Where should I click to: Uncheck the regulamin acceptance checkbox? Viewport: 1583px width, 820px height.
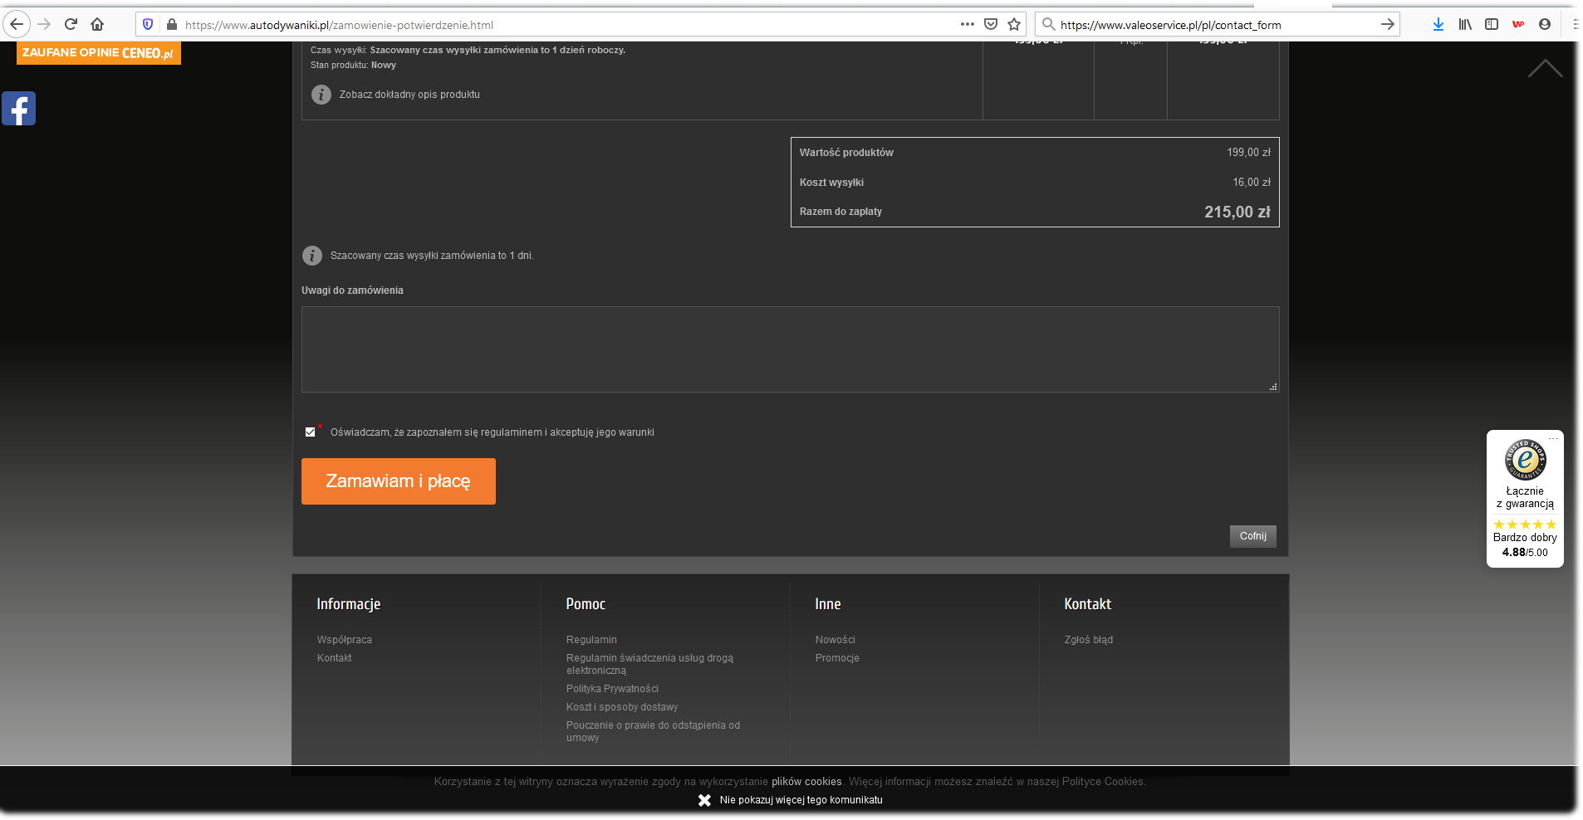pos(310,432)
